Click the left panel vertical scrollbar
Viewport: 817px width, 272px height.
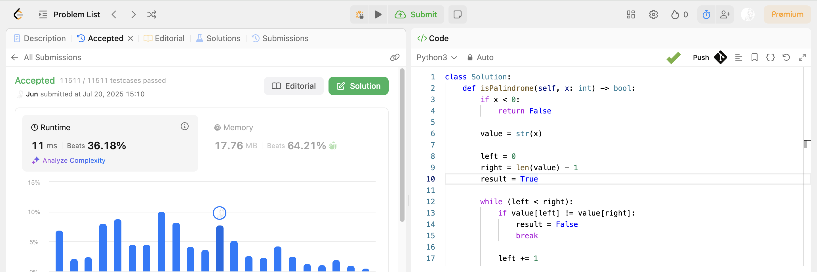[402, 145]
